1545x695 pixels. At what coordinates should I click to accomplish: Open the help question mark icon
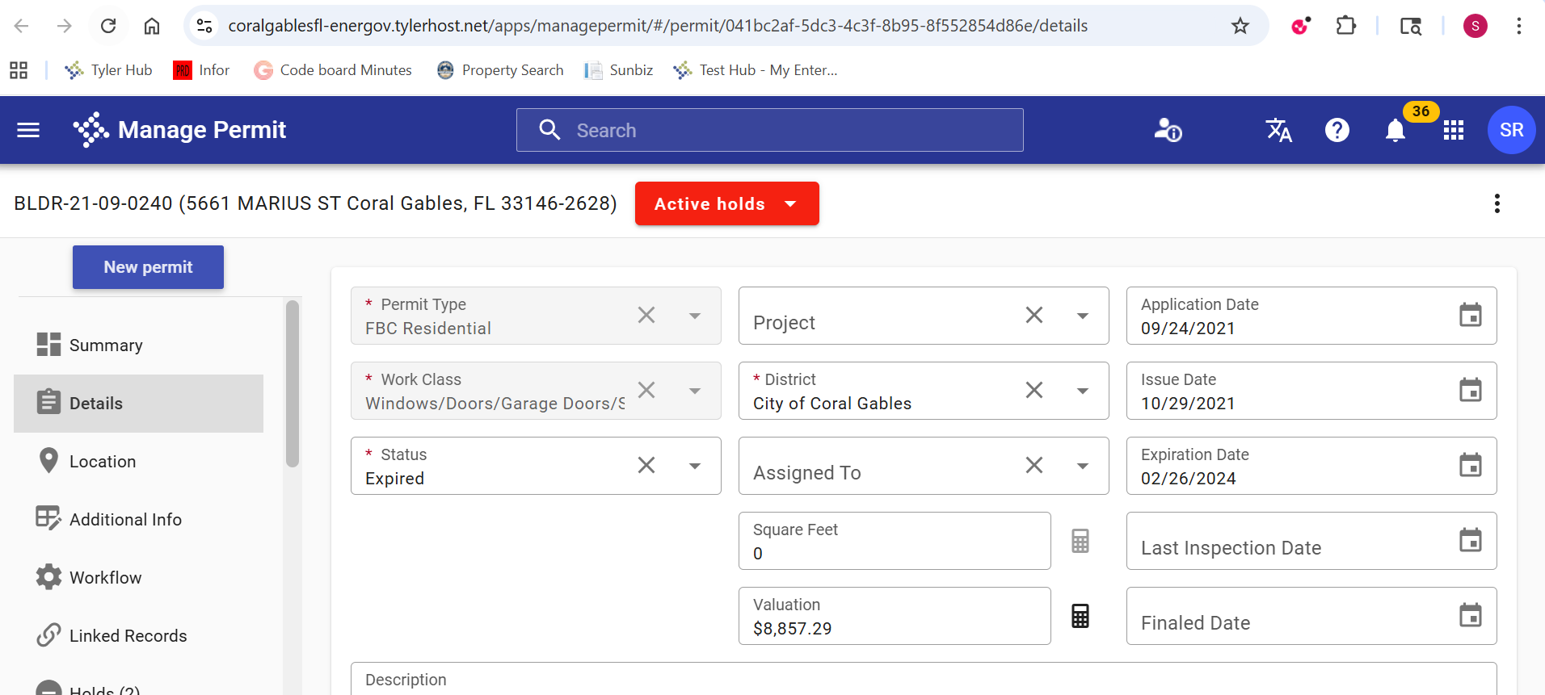pyautogui.click(x=1337, y=130)
